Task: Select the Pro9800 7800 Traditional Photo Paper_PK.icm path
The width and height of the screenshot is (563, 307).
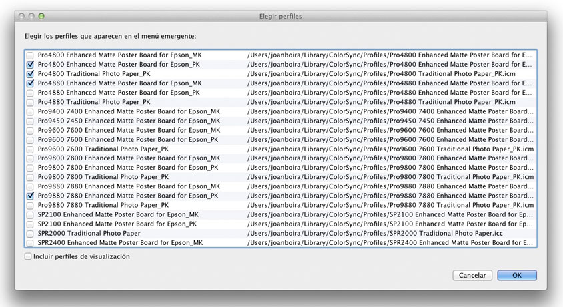Action: 391,177
